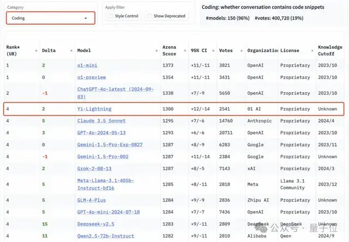Click the Yi-Lightning row's 1300 score cell
This screenshot has height=242, width=349.
169,109
